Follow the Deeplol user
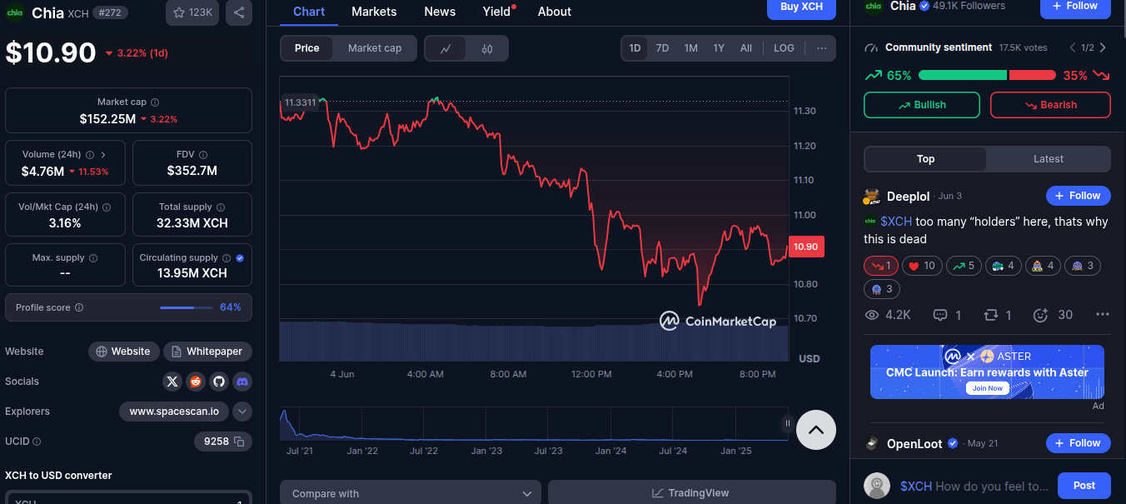Screen dimensions: 1126x504 tap(1078, 196)
